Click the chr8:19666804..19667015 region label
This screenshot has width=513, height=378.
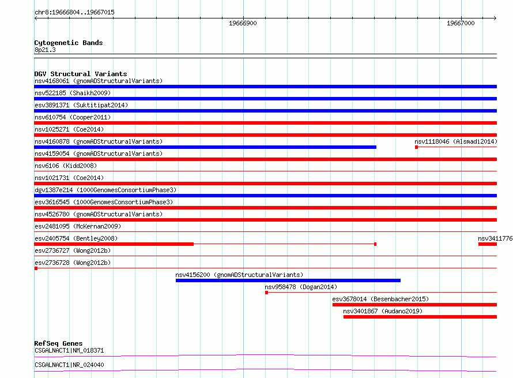pos(74,12)
